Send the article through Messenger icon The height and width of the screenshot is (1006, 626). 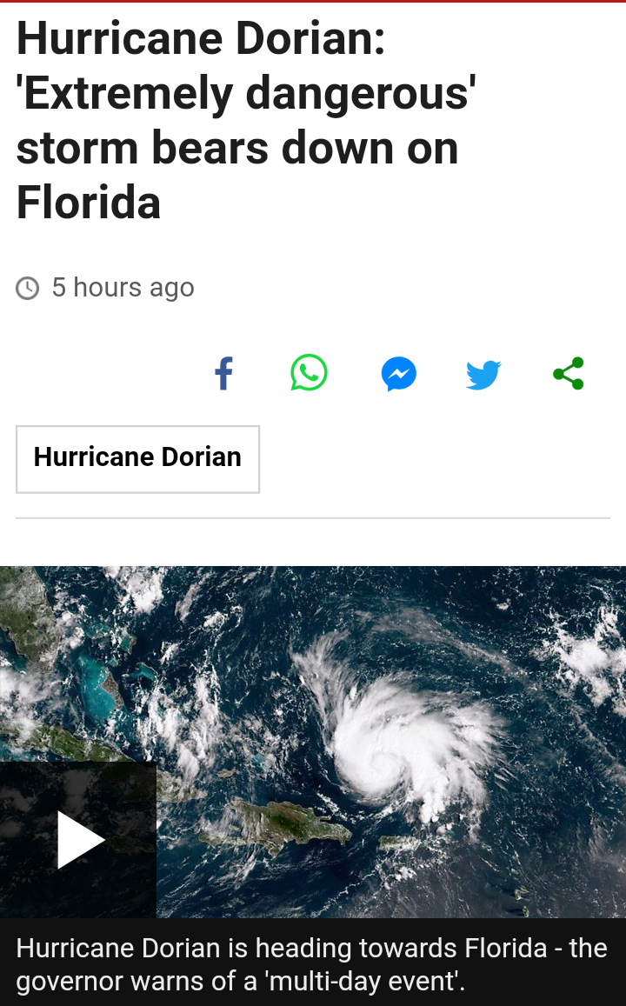[x=399, y=373]
